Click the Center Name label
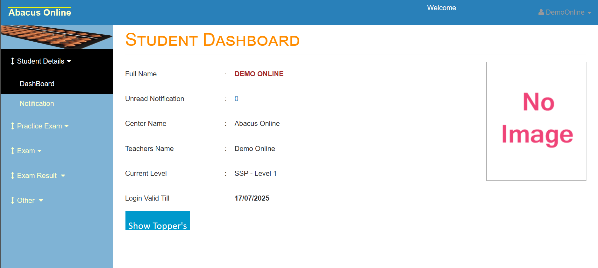Screen dimensions: 598x268 [146, 124]
